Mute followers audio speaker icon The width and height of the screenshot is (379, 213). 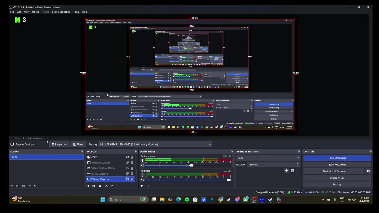point(142,180)
